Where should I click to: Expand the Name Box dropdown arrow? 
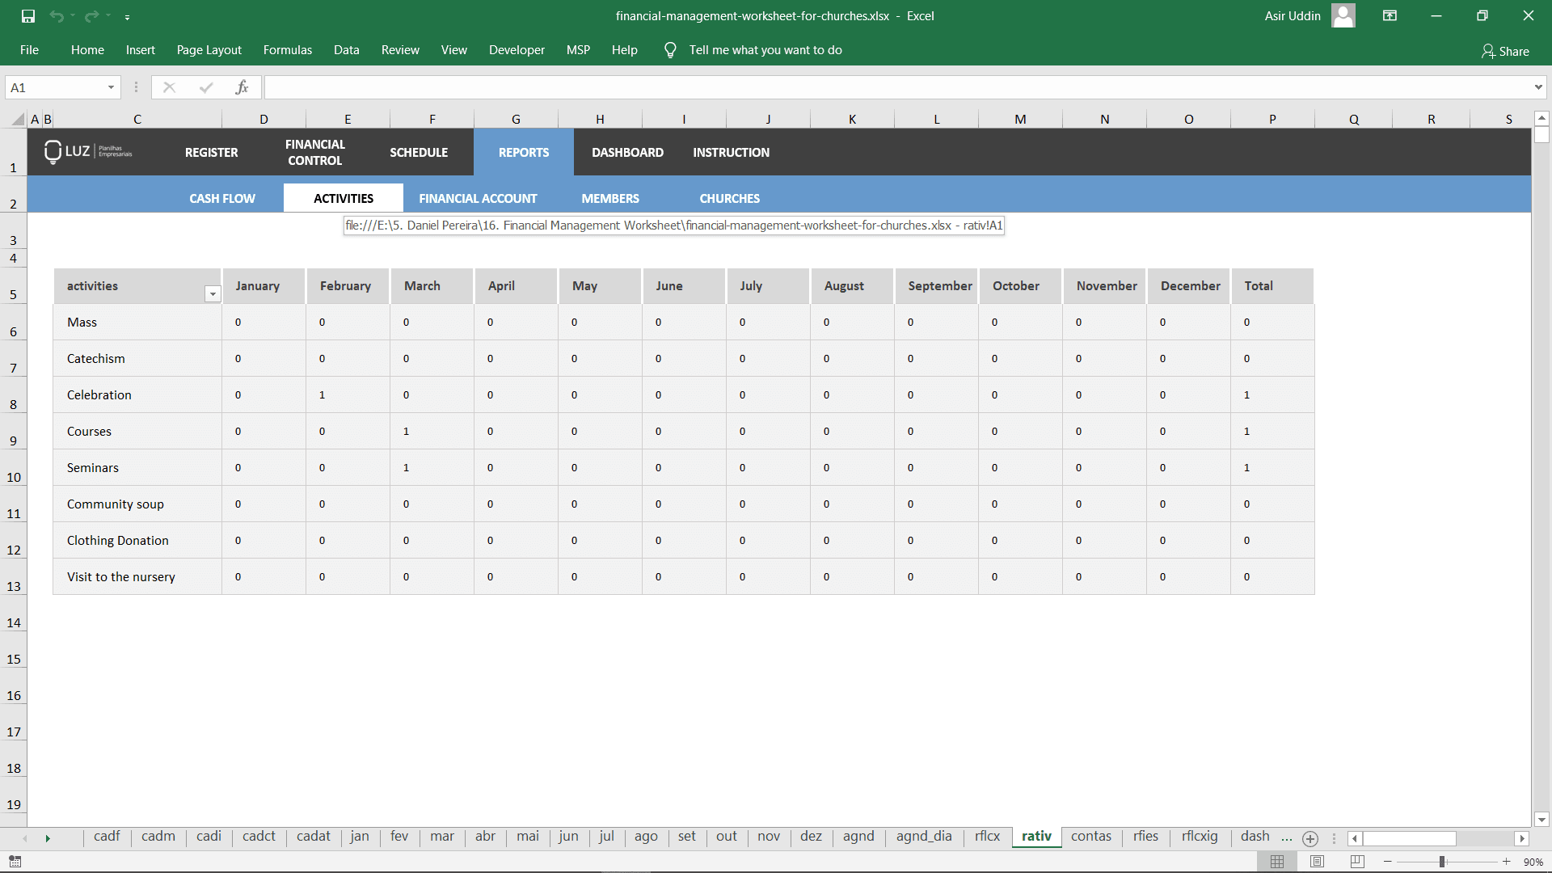(112, 87)
